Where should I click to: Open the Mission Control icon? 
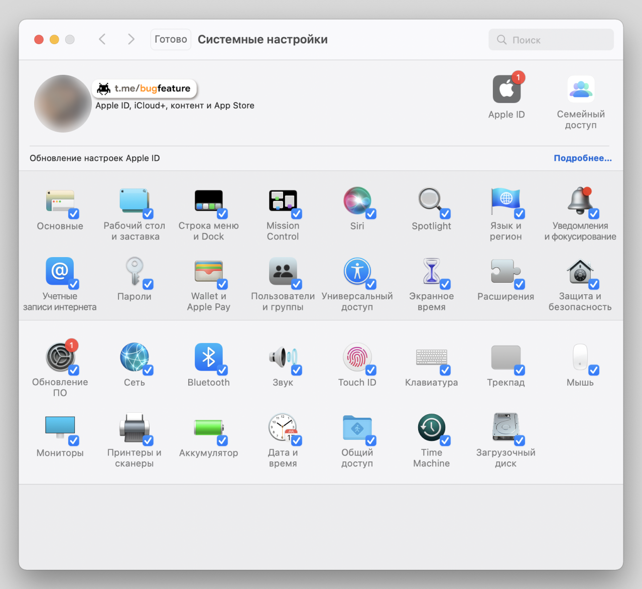click(283, 201)
